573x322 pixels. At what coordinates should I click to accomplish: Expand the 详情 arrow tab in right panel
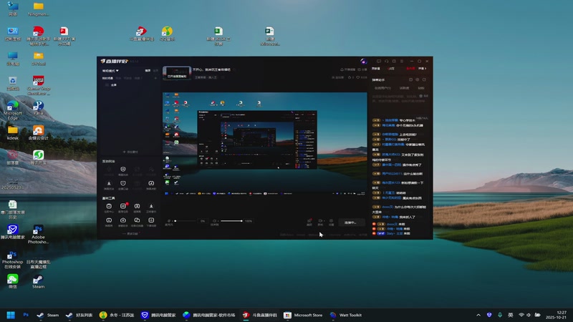423,68
